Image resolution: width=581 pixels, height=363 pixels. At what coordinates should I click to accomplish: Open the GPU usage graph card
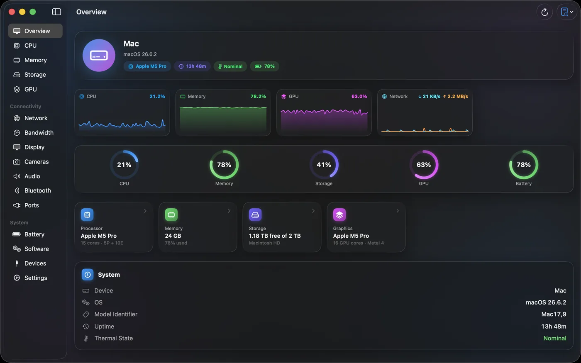pos(324,112)
